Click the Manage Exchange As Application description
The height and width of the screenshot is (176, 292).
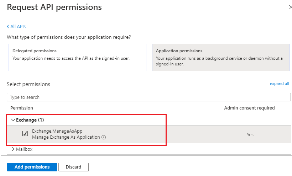[66, 137]
